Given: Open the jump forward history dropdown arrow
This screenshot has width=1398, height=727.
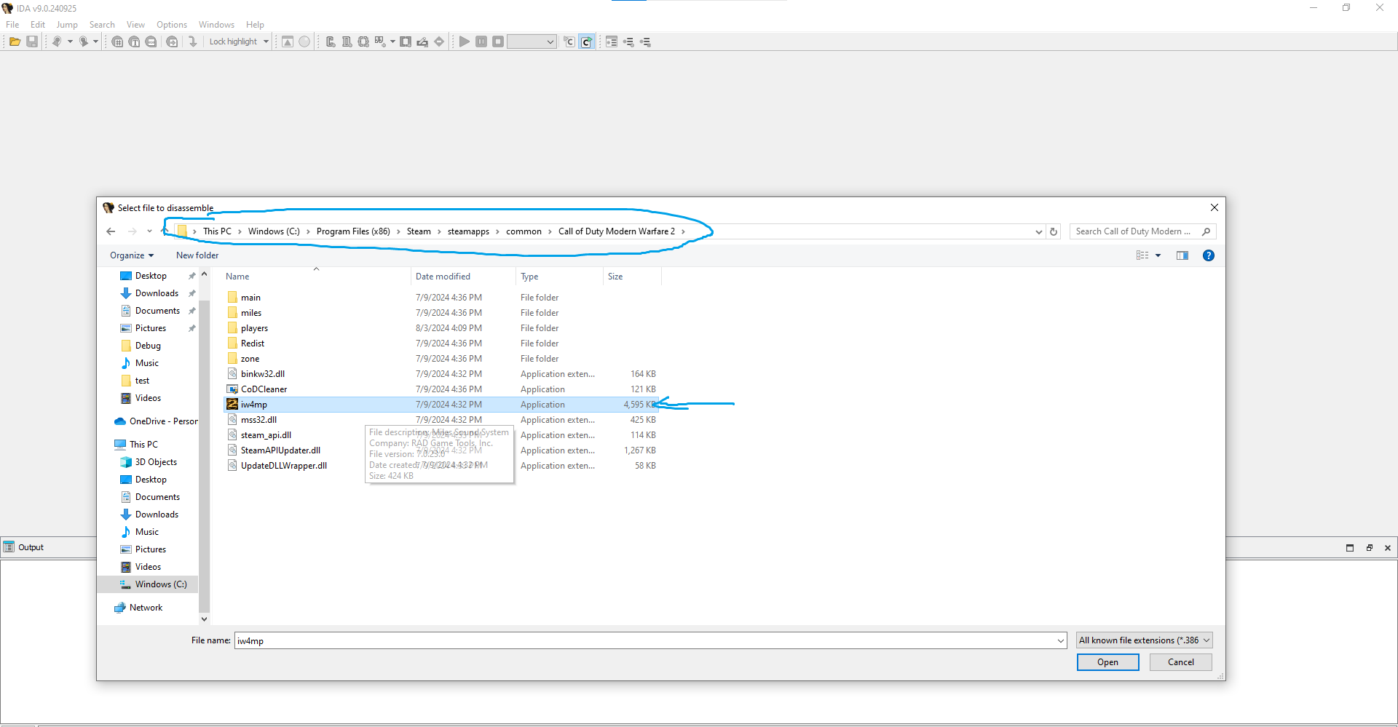Looking at the screenshot, I should (x=95, y=41).
